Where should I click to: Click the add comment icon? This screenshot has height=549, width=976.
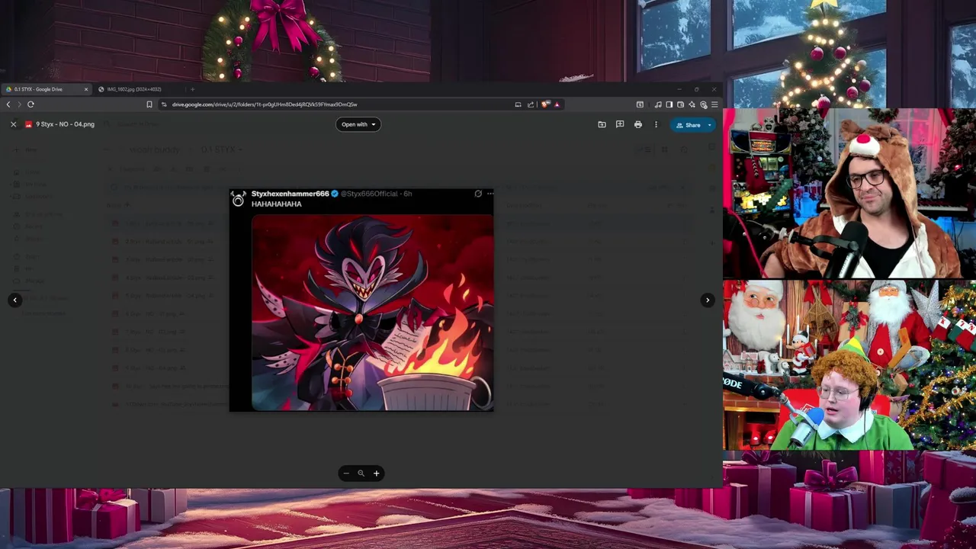pos(620,124)
